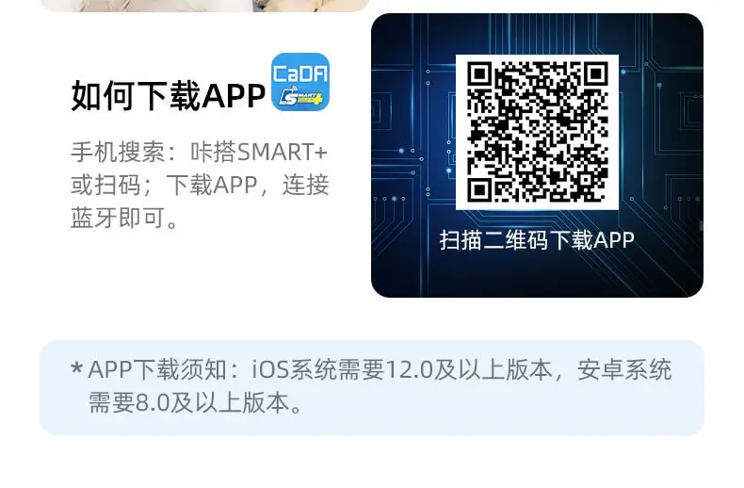744x488 pixels.
Task: Click the iOS系统需要12.0 requirement text
Action: pyautogui.click(x=343, y=370)
